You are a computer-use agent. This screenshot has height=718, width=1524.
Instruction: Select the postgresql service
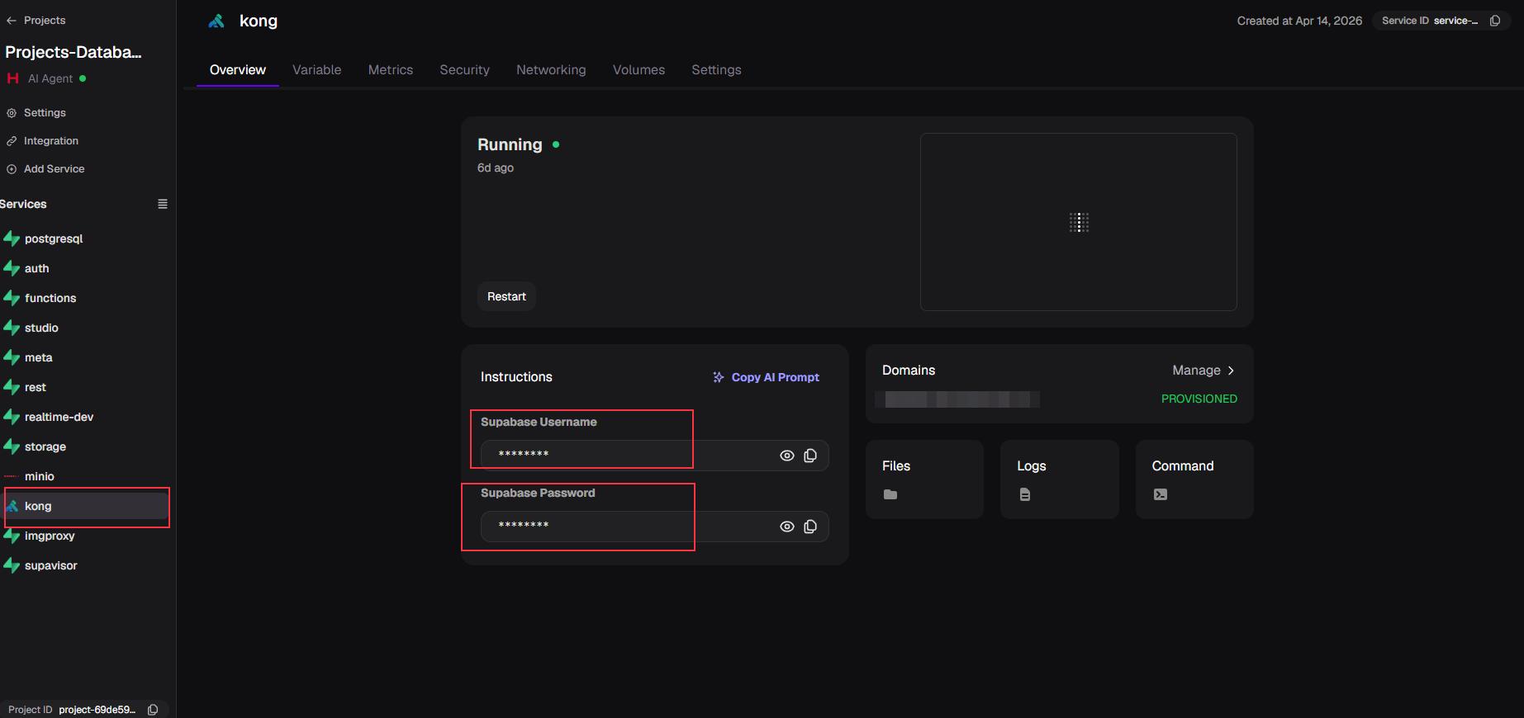54,239
